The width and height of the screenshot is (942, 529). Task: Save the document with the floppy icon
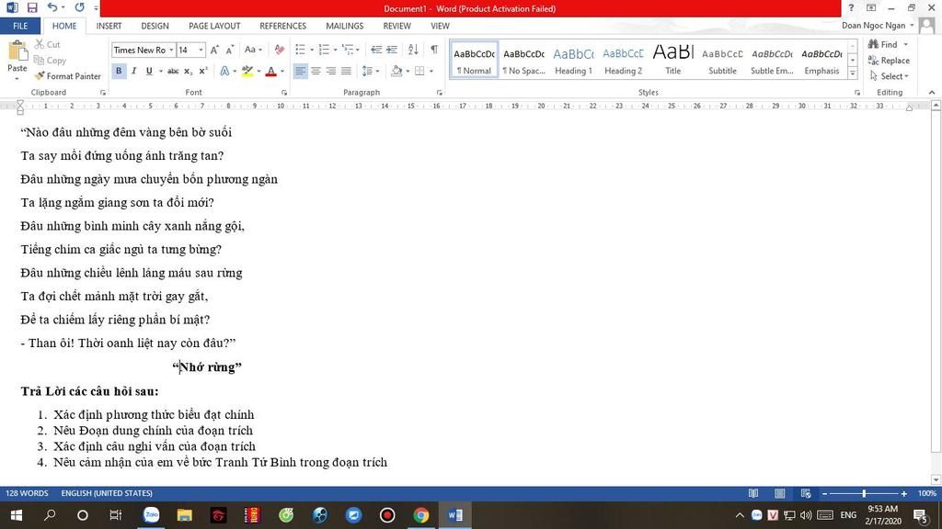coord(32,7)
